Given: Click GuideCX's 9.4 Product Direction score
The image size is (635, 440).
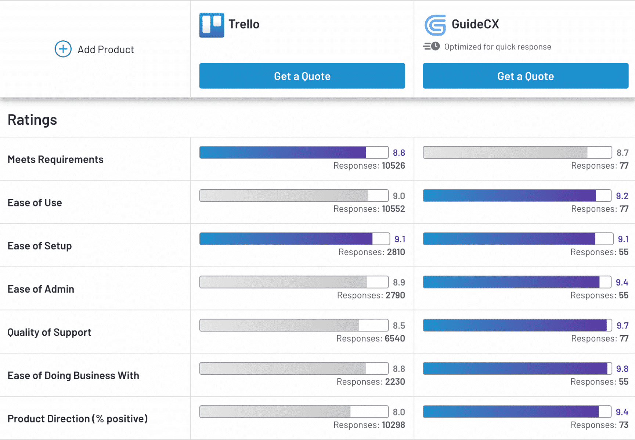Looking at the screenshot, I should [622, 412].
